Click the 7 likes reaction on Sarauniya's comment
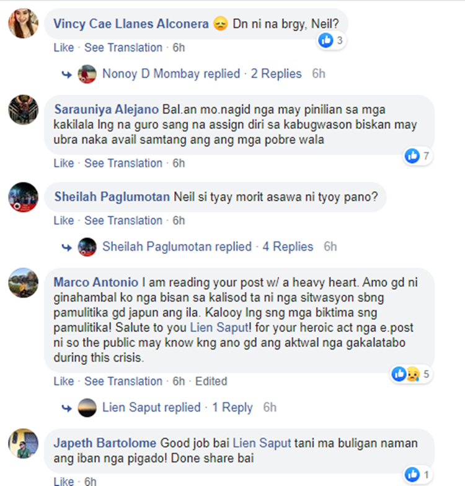 (418, 156)
